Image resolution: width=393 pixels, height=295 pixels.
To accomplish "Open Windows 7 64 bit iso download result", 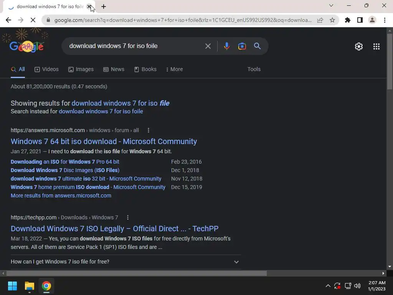I will point(104,141).
